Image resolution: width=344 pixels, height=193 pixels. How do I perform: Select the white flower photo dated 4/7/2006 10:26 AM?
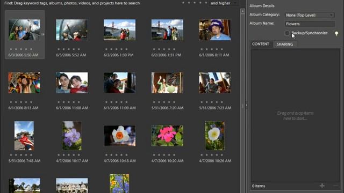(x=215, y=136)
